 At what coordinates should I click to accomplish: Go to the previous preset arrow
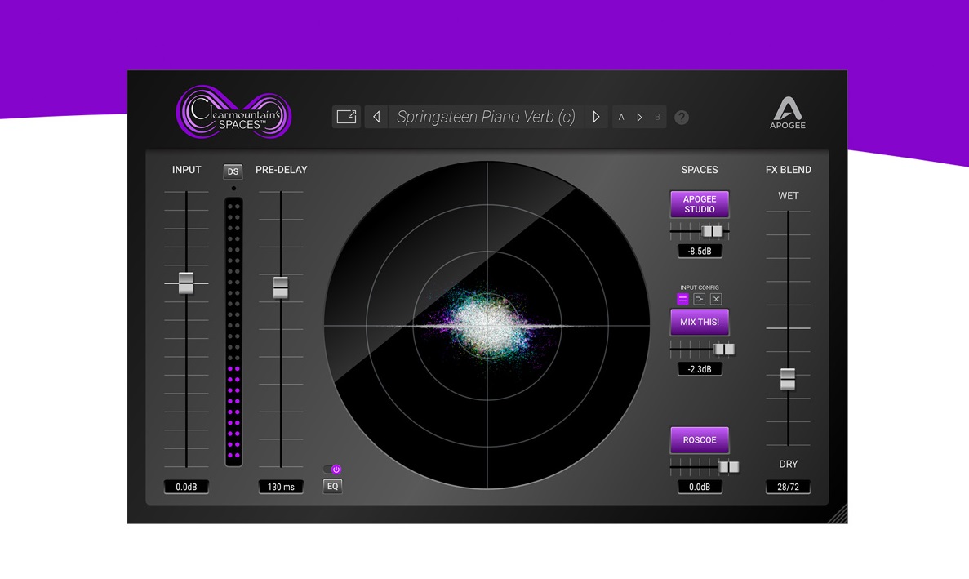[x=376, y=117]
